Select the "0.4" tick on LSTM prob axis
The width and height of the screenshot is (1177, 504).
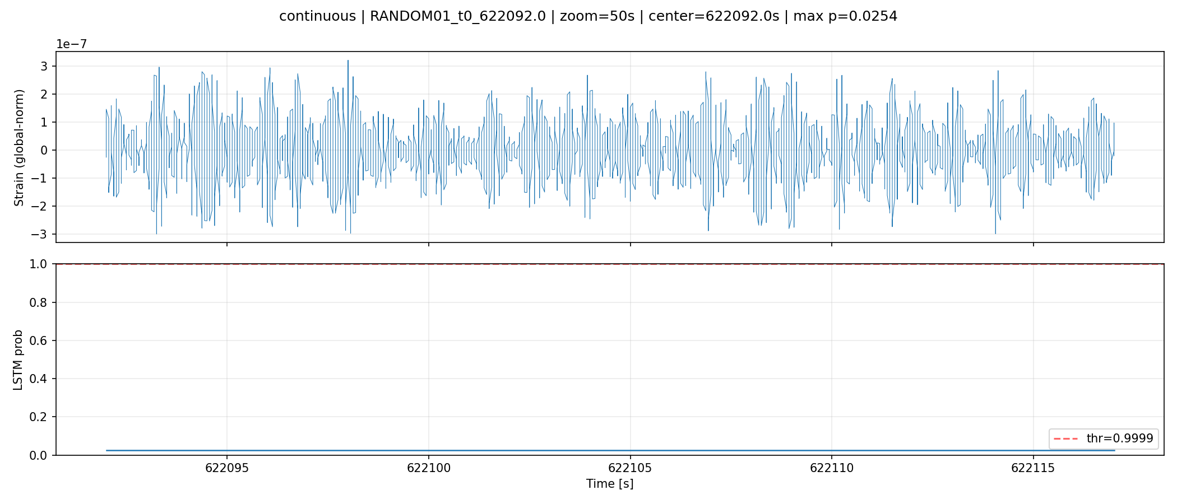tap(39, 379)
